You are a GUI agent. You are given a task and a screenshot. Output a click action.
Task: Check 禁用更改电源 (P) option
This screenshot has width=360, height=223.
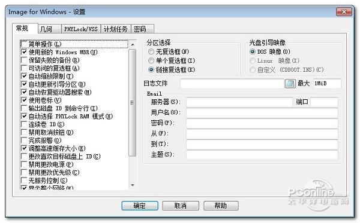[24, 164]
